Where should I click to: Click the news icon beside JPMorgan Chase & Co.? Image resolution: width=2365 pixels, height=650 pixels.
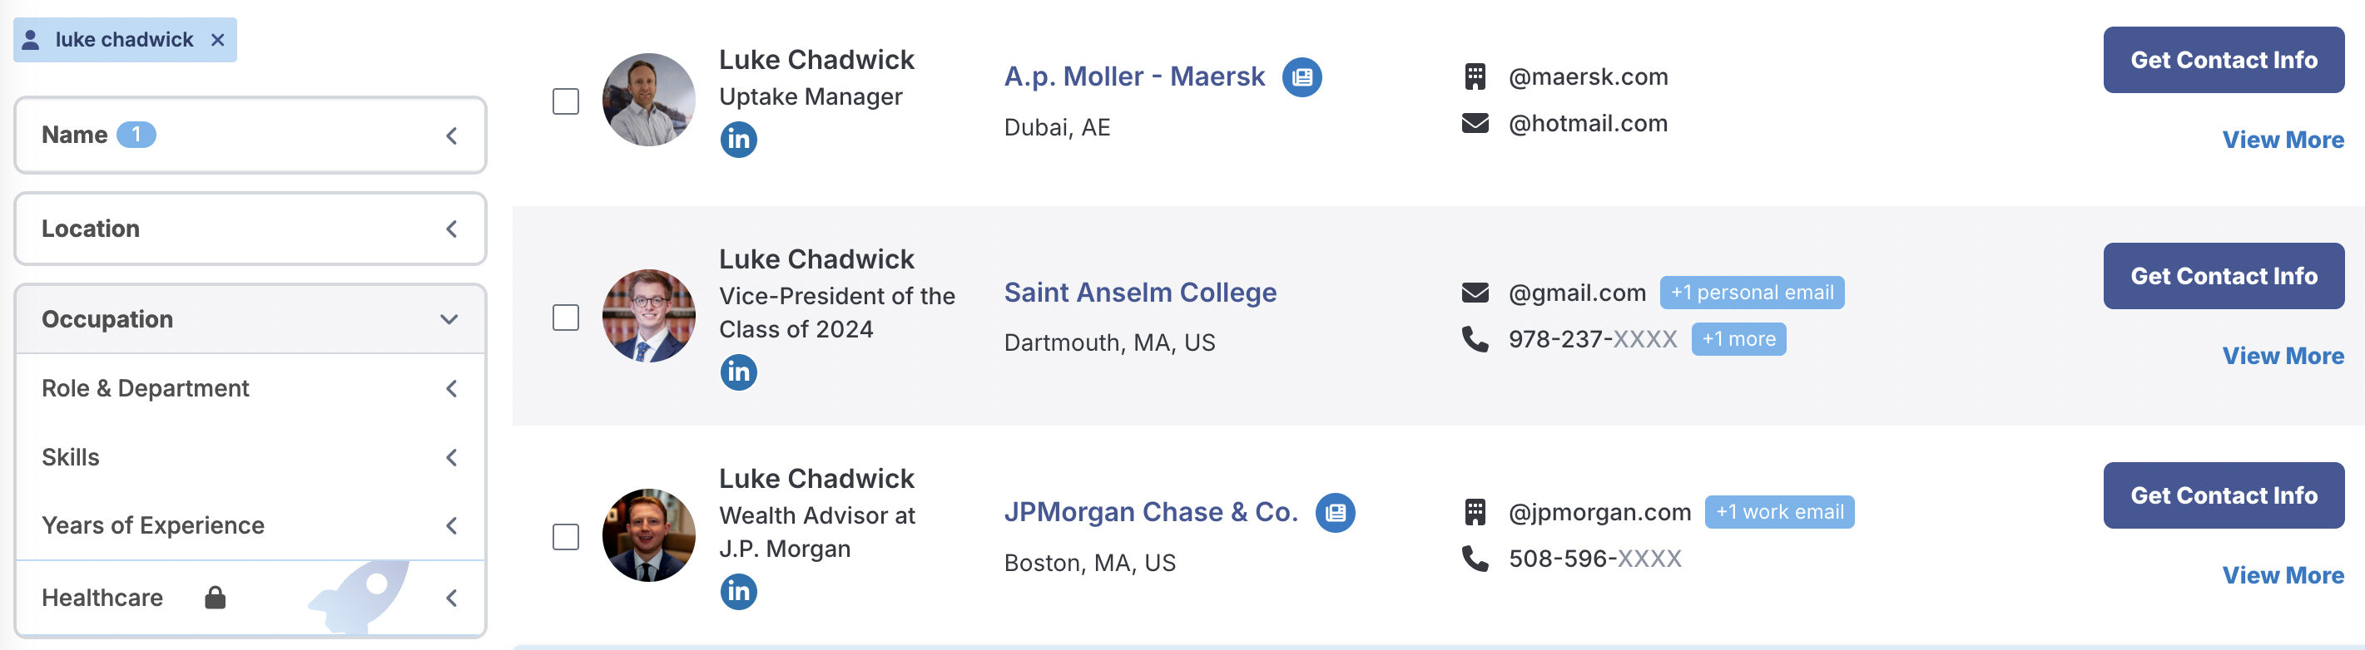1335,513
